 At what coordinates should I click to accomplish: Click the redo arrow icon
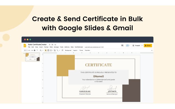(x=32, y=50)
